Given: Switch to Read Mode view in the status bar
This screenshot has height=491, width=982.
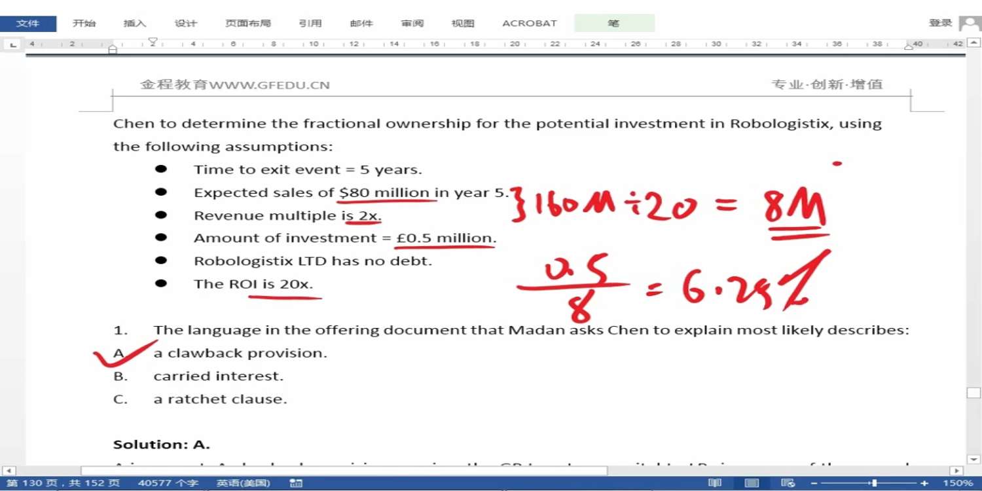Looking at the screenshot, I should pyautogui.click(x=715, y=483).
